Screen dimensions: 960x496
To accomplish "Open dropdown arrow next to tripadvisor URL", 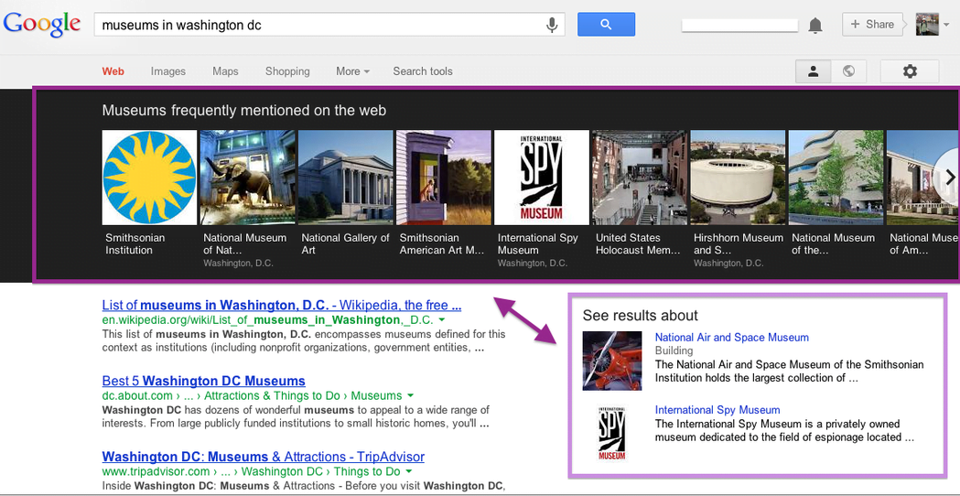I will pyautogui.click(x=410, y=471).
